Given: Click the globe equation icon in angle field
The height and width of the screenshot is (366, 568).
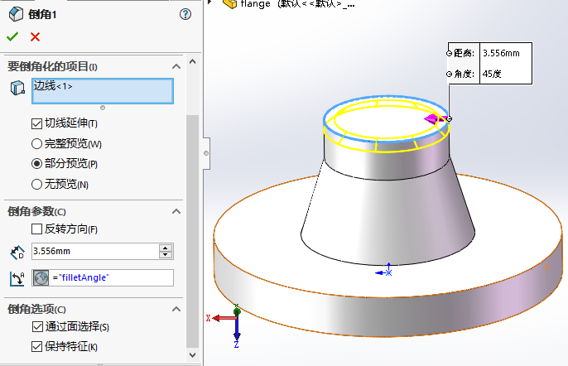Looking at the screenshot, I should pos(41,278).
